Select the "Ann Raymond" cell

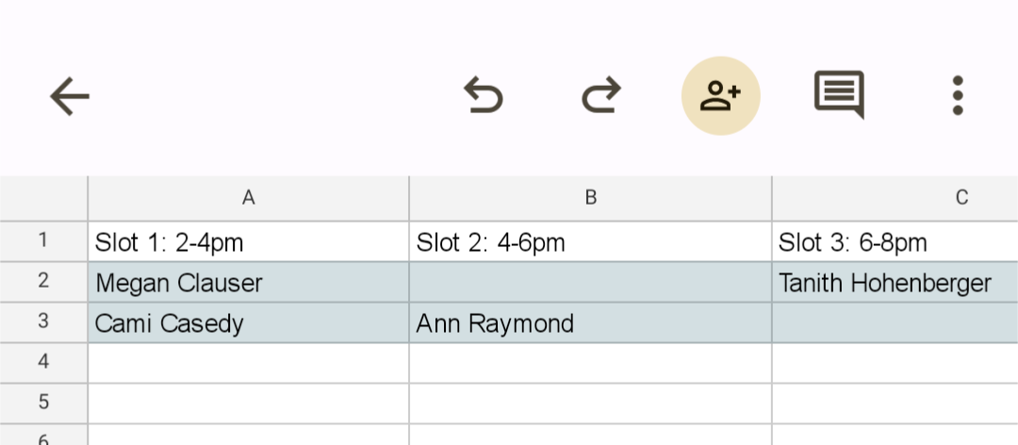tap(590, 323)
